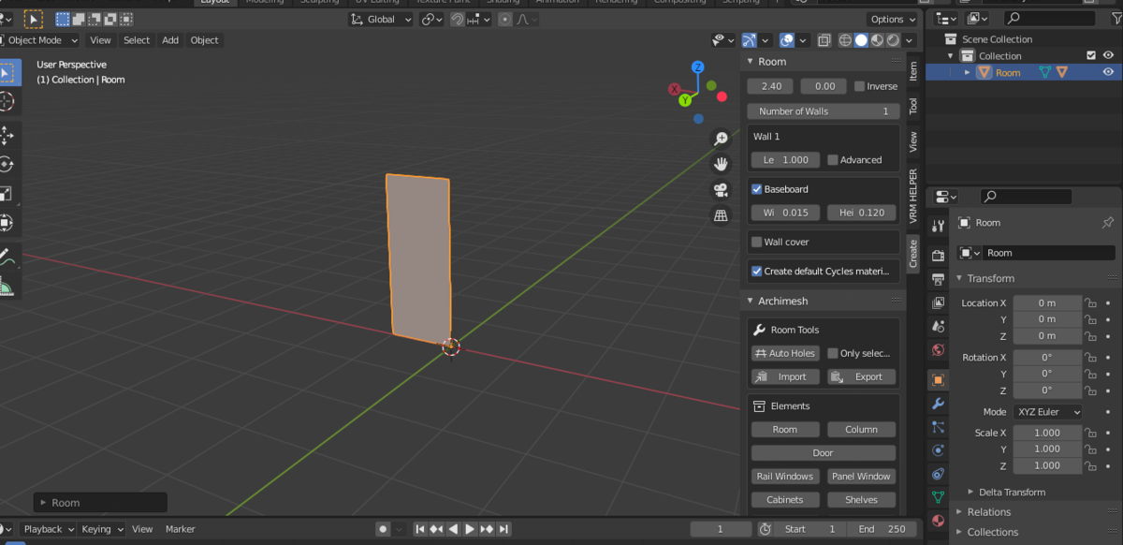This screenshot has height=545, width=1123.
Task: Hide the Collection with its eye icon
Action: pos(1108,56)
